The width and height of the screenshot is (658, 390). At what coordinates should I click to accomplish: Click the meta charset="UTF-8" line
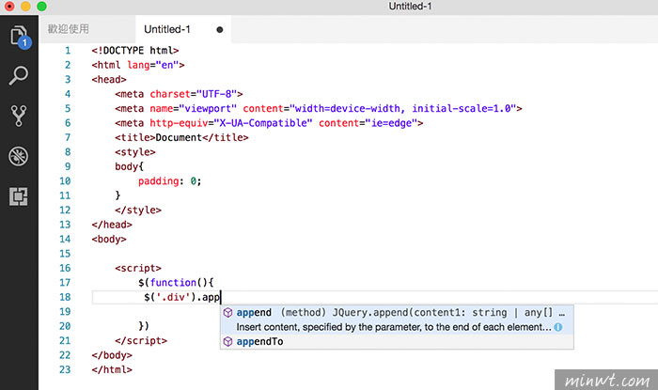point(179,94)
